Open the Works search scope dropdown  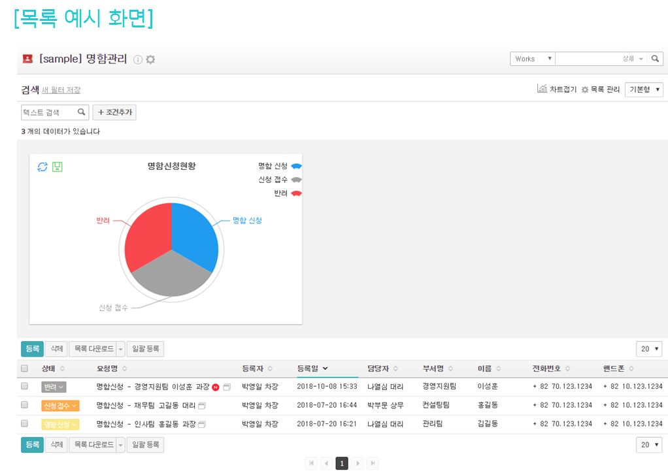click(533, 59)
